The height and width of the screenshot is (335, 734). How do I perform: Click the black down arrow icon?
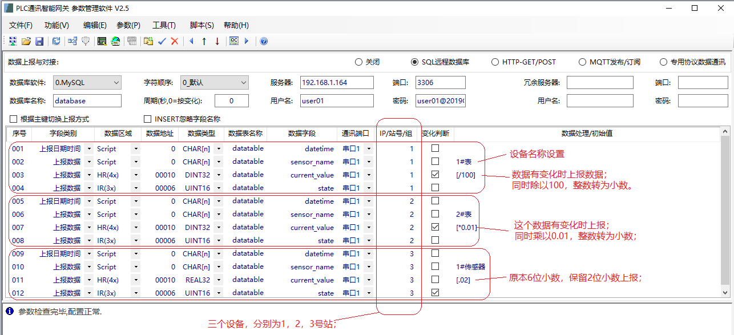(217, 41)
